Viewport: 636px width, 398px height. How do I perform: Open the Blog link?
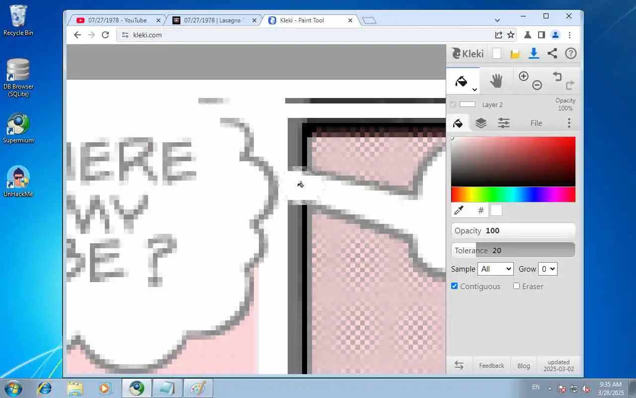(524, 366)
